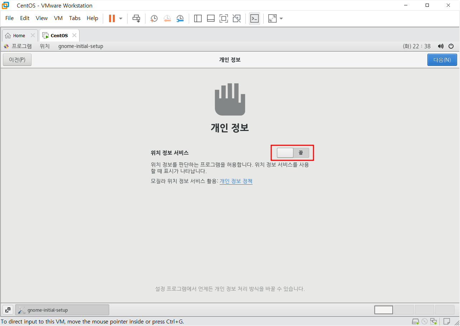Open the File menu
This screenshot has height=326, width=460.
10,18
